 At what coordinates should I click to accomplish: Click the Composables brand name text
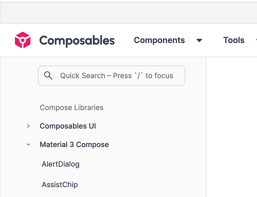(77, 40)
